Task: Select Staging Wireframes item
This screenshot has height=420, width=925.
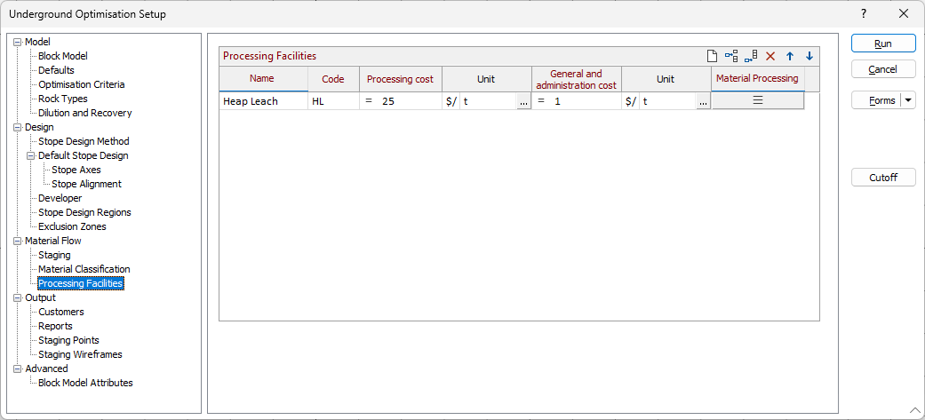Action: pyautogui.click(x=80, y=354)
